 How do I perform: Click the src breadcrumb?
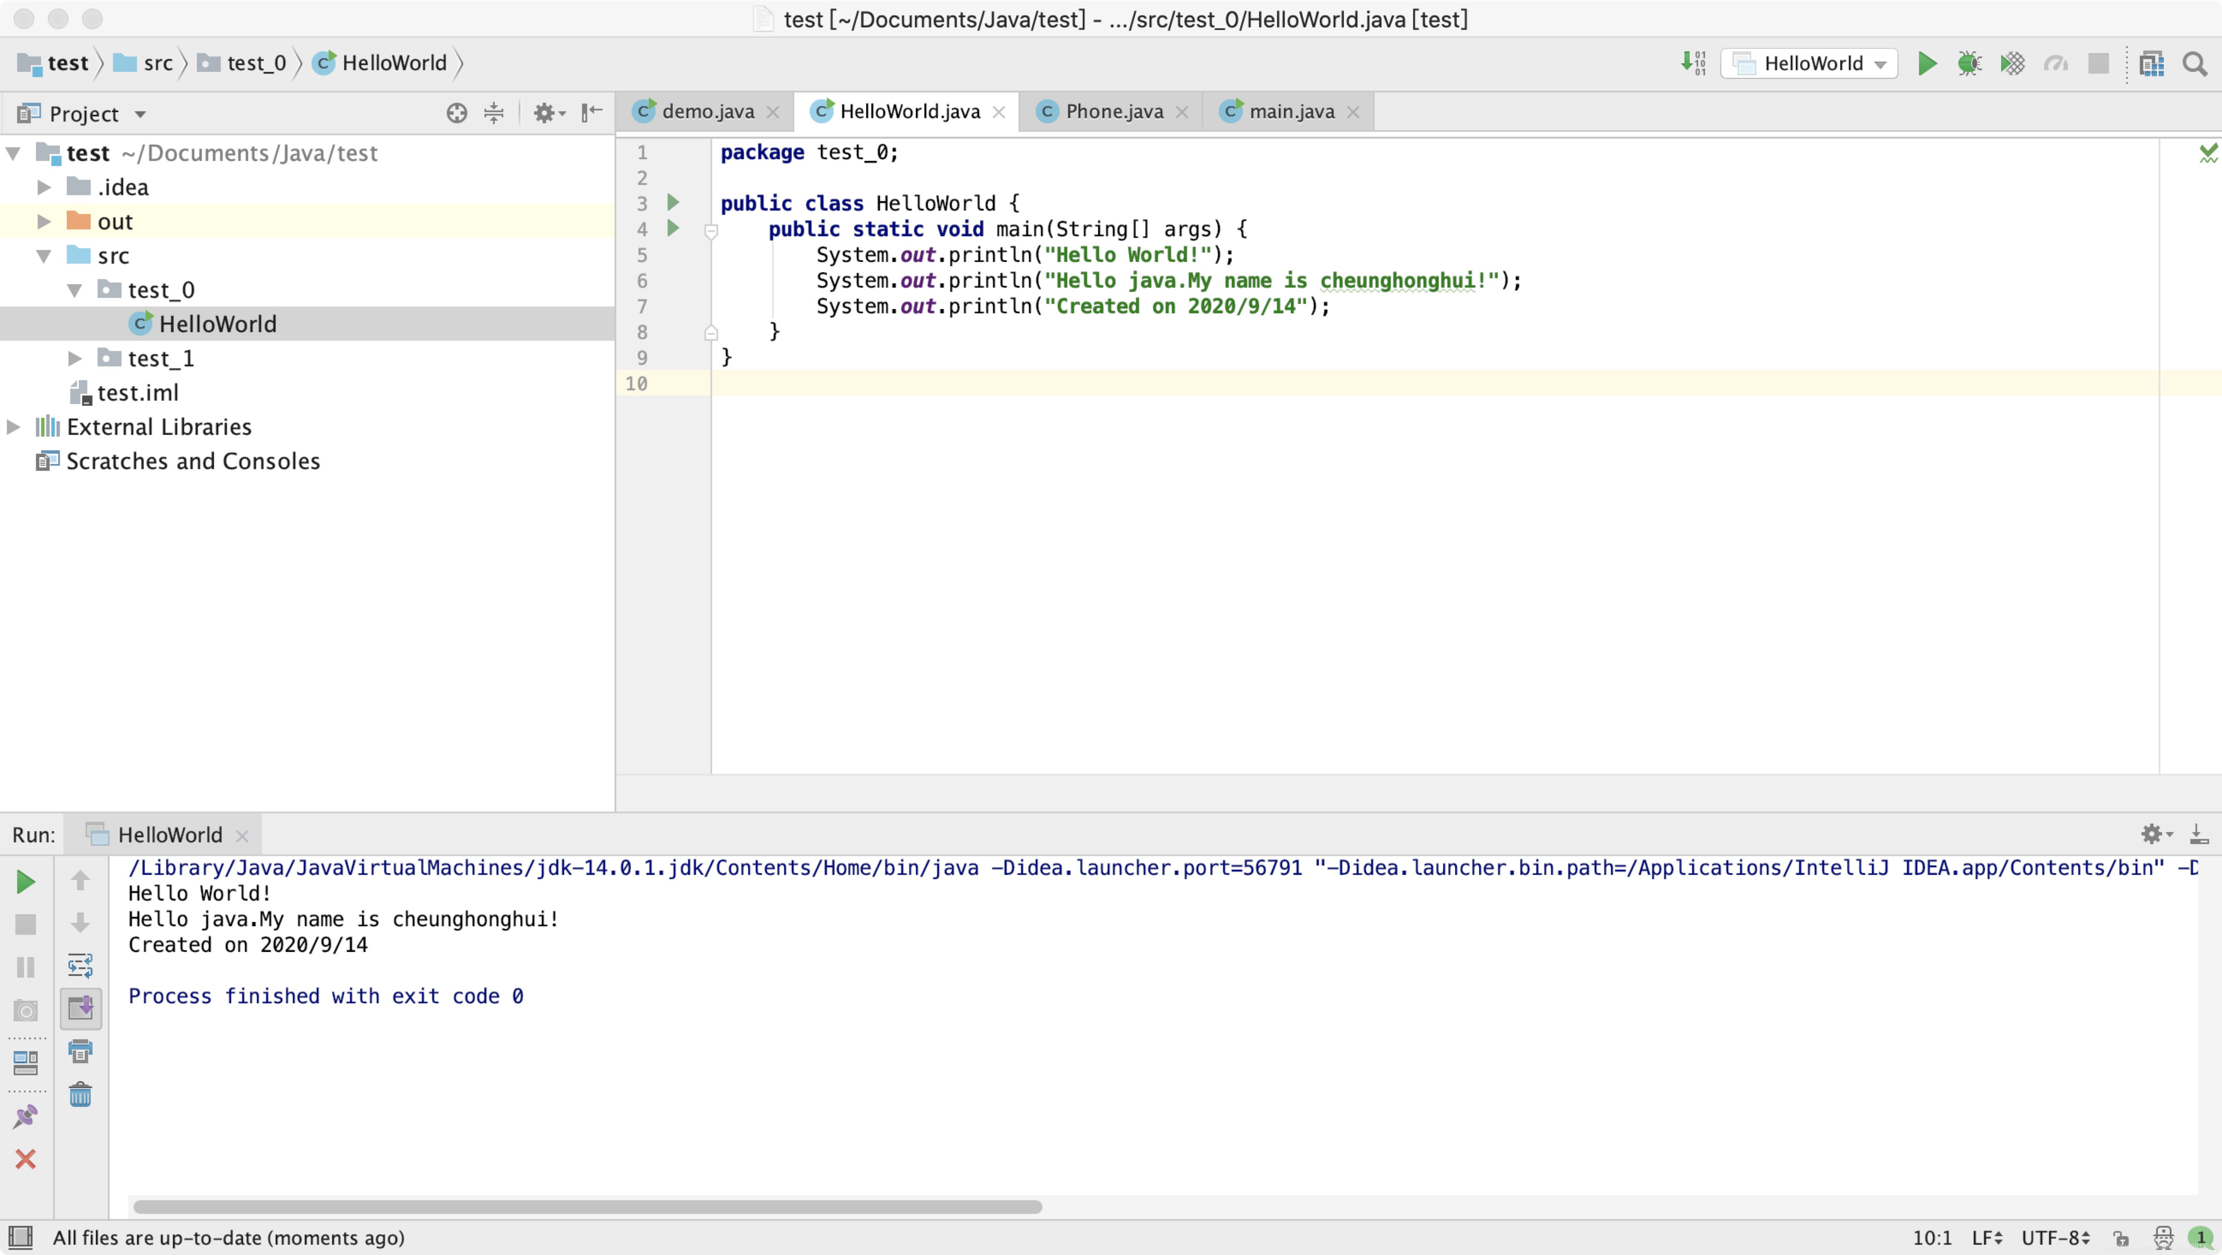click(143, 63)
